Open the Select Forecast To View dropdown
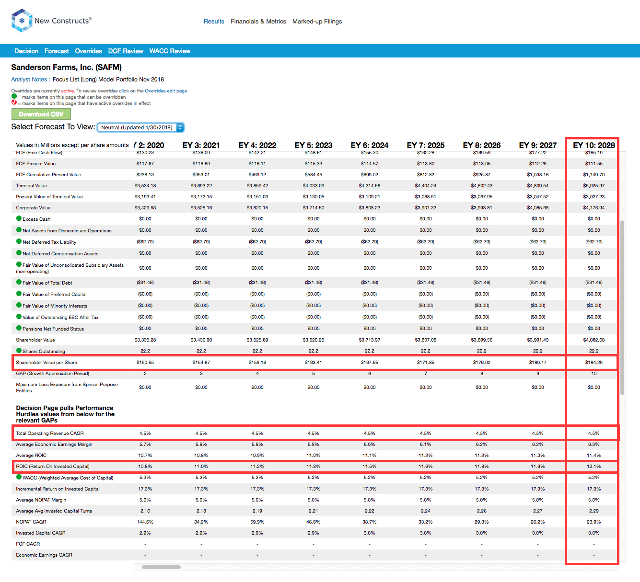640x582 pixels. coord(140,127)
